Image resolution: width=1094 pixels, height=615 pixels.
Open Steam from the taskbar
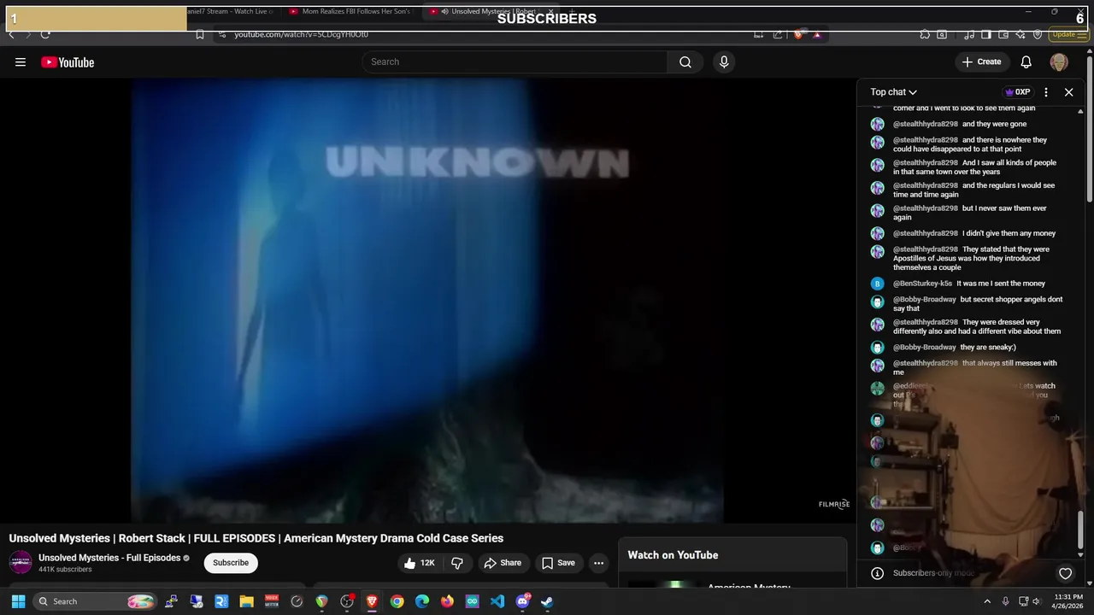[547, 601]
